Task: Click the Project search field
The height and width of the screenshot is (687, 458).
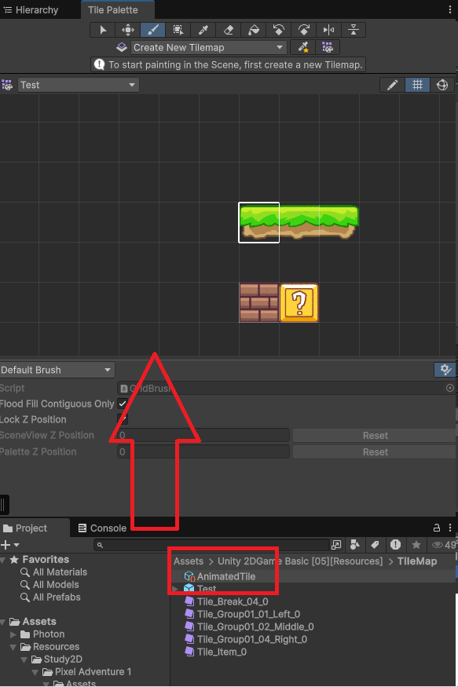Action: [x=211, y=545]
